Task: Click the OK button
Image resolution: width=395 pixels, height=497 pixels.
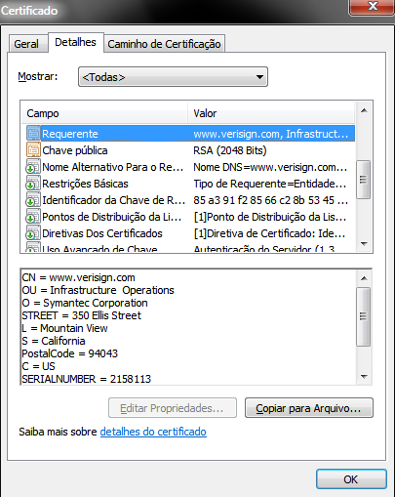Action: (x=351, y=479)
